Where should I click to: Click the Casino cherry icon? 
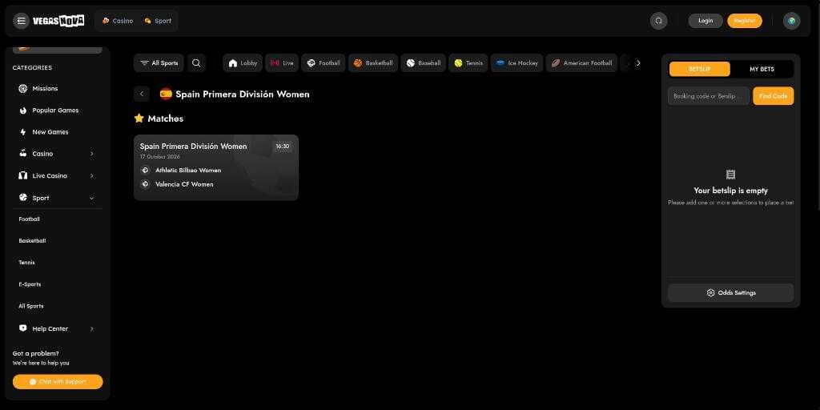22,154
